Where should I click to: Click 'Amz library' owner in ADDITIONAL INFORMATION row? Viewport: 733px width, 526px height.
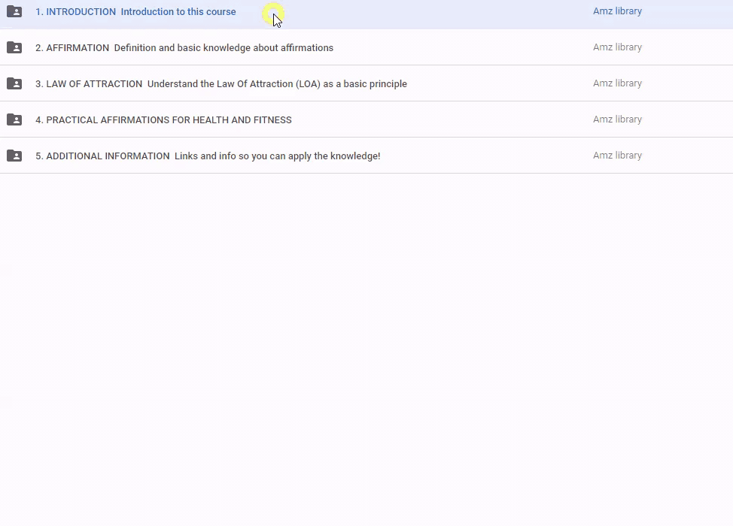coord(617,156)
